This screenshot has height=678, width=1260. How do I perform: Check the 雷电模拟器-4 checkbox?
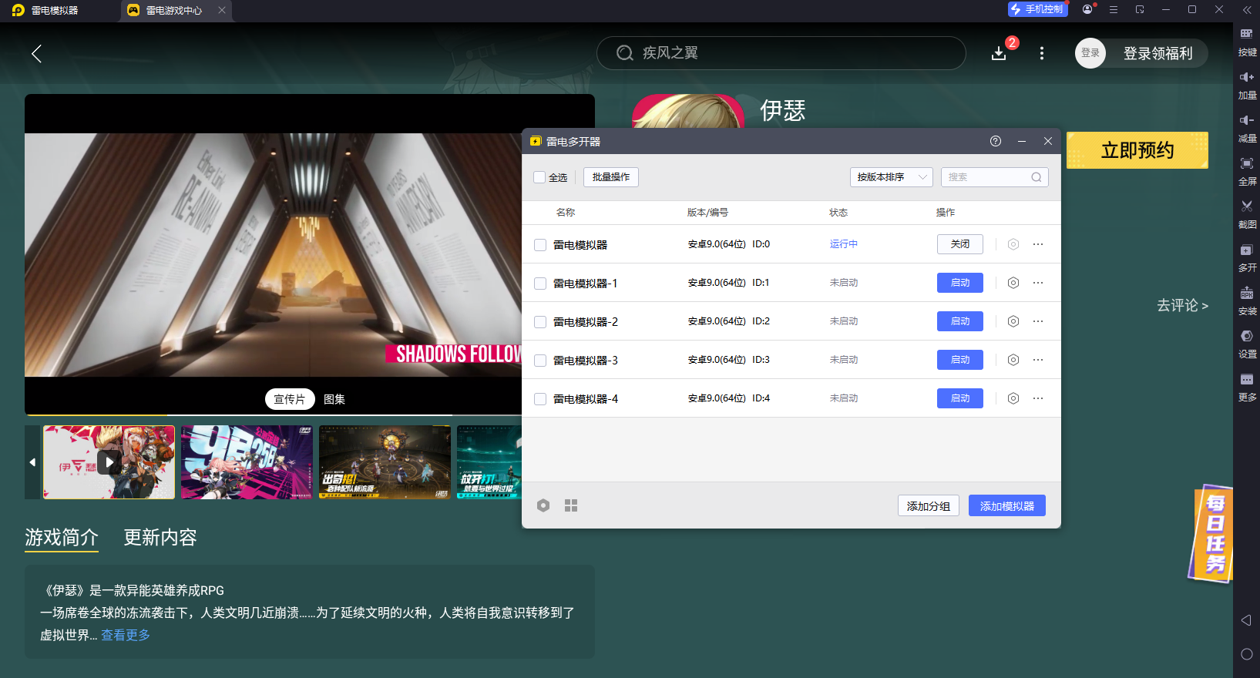[x=540, y=399]
